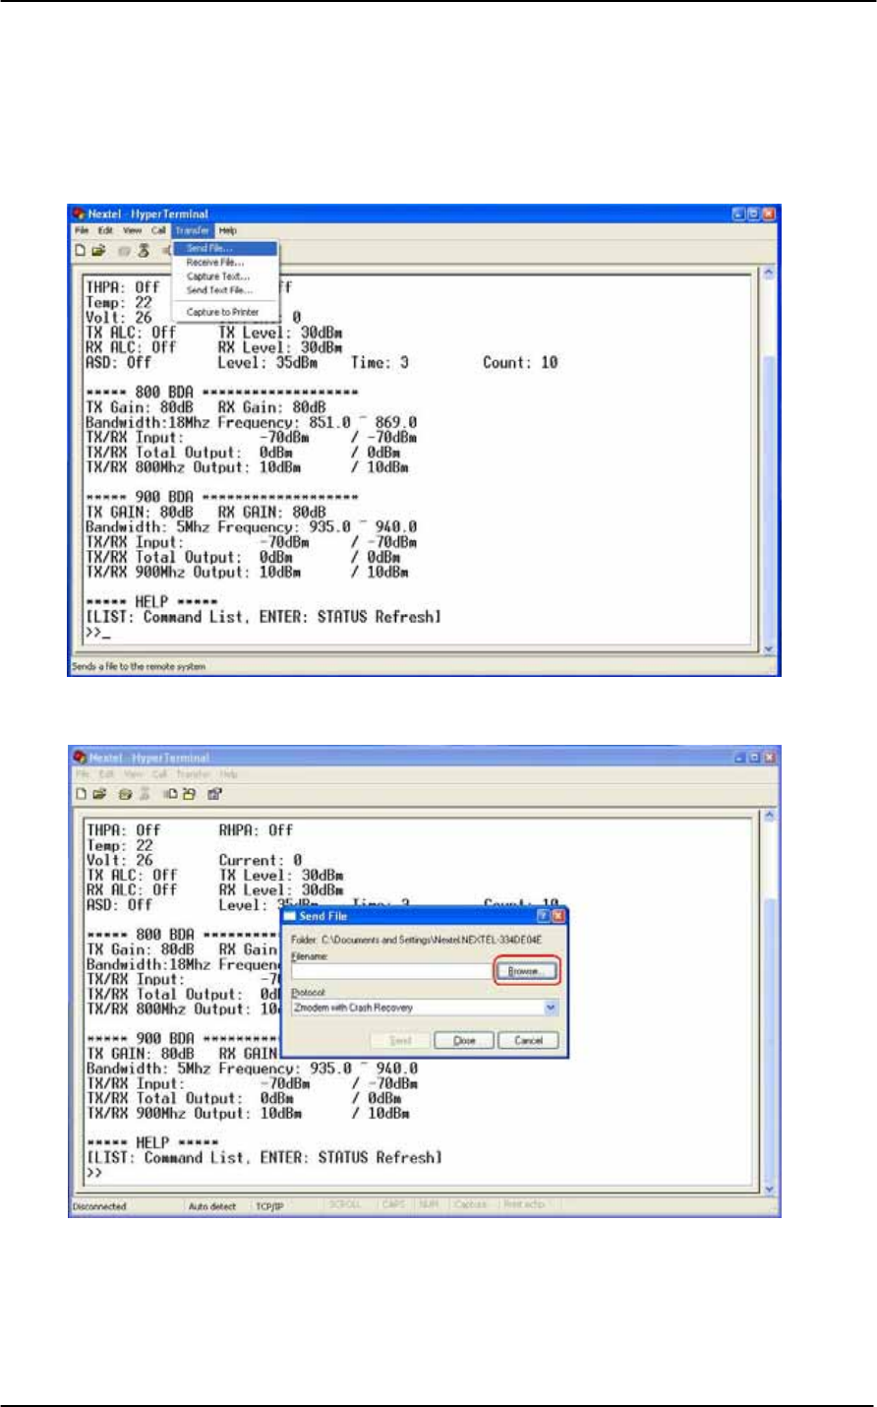Click New connection icon in window behind Send File dialog
The width and height of the screenshot is (877, 1407).
(x=82, y=793)
